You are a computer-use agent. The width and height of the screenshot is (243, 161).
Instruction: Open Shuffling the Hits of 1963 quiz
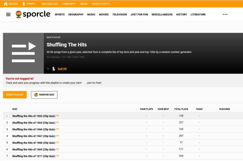point(34,116)
